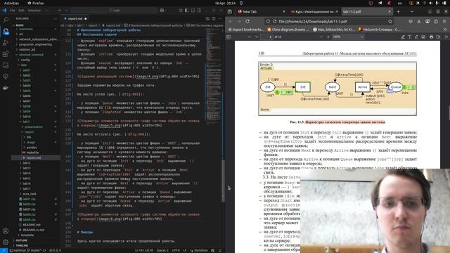Show more bookmarks chevron in Firefox

445,30
